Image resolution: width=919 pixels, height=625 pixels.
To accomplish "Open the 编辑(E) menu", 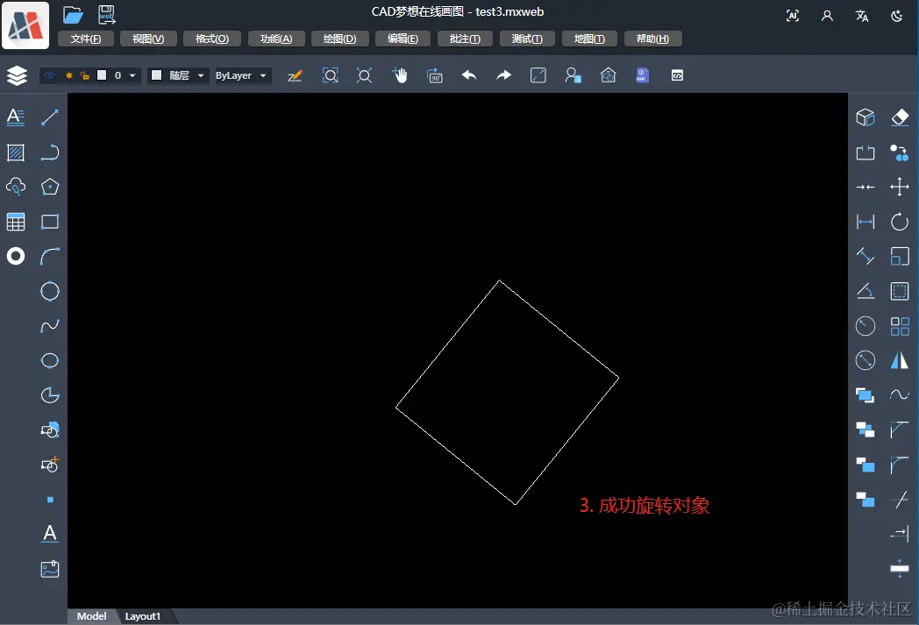I will pyautogui.click(x=403, y=39).
